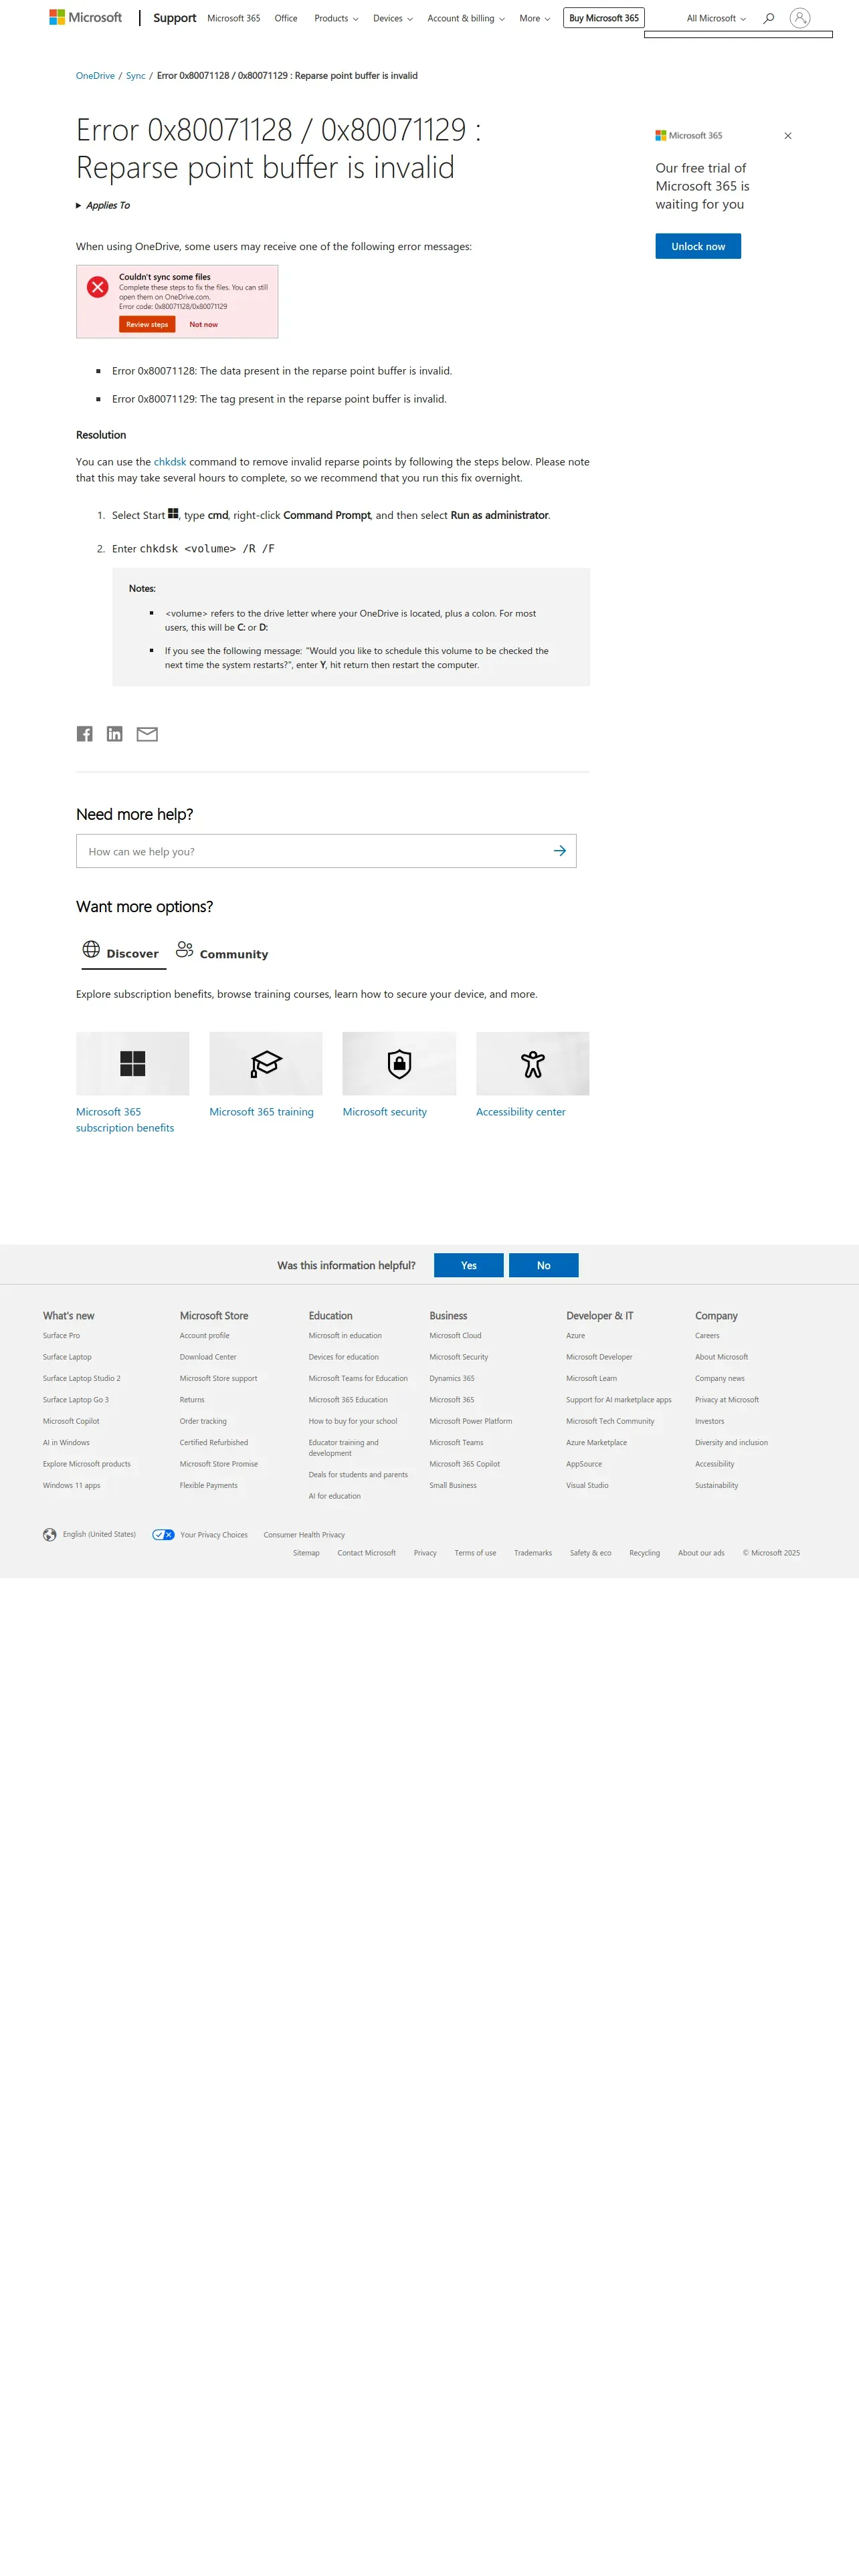Click Review steps in error dialog image
859x2576 pixels.
pos(147,324)
